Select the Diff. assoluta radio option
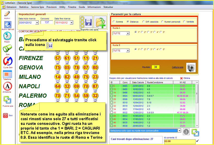This screenshot has height=145, width=214. pyautogui.click(x=143, y=22)
